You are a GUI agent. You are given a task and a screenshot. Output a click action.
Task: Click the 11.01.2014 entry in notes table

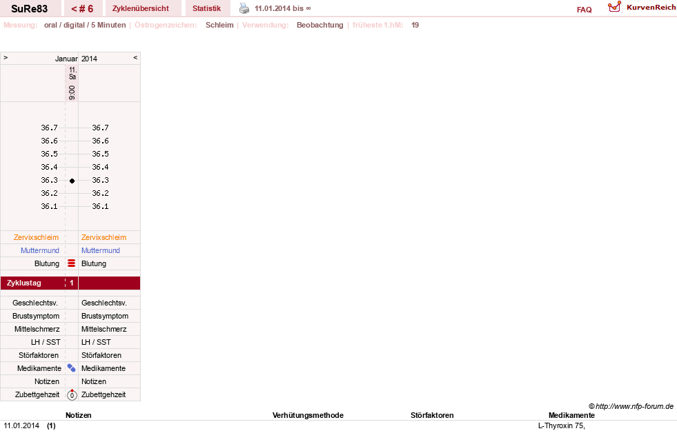pyautogui.click(x=21, y=425)
